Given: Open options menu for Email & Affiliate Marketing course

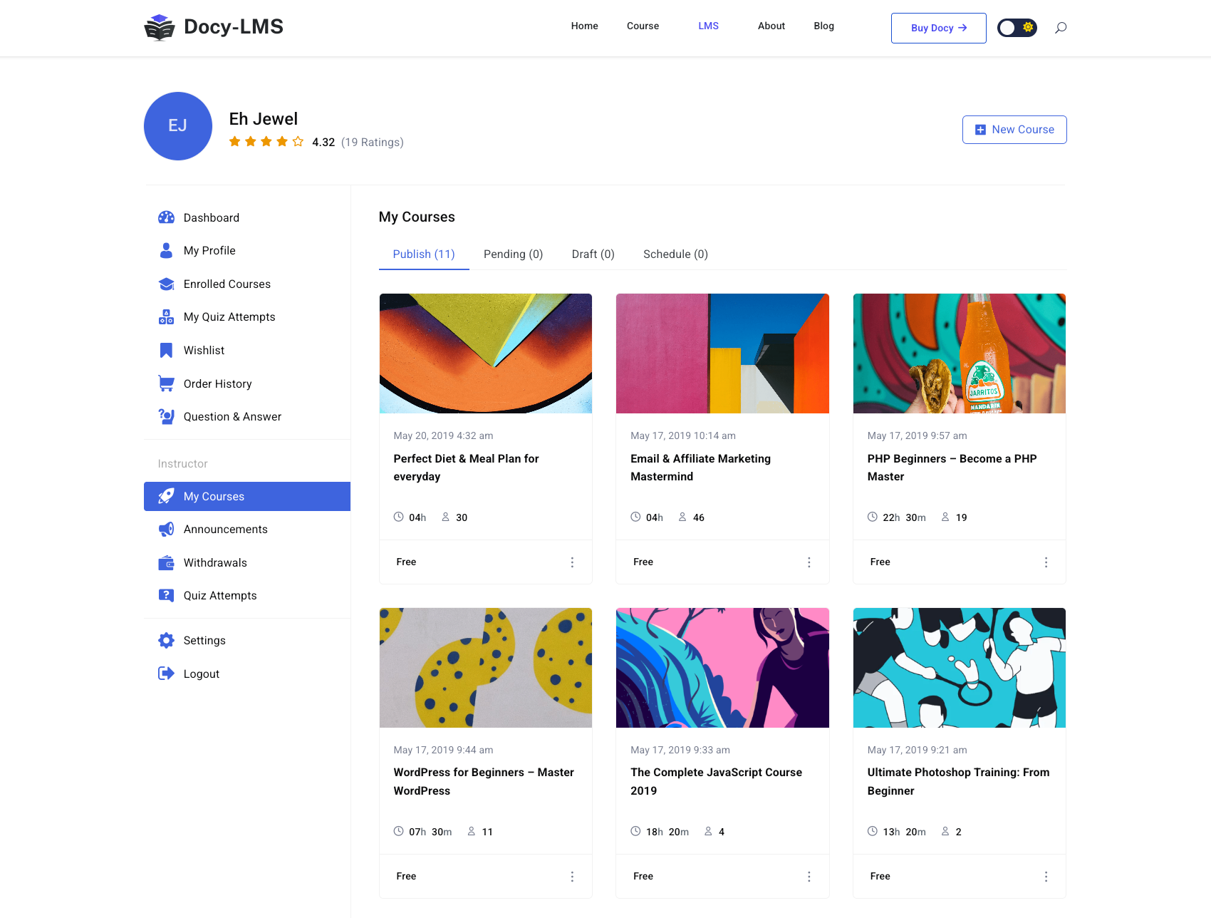Looking at the screenshot, I should 809,562.
